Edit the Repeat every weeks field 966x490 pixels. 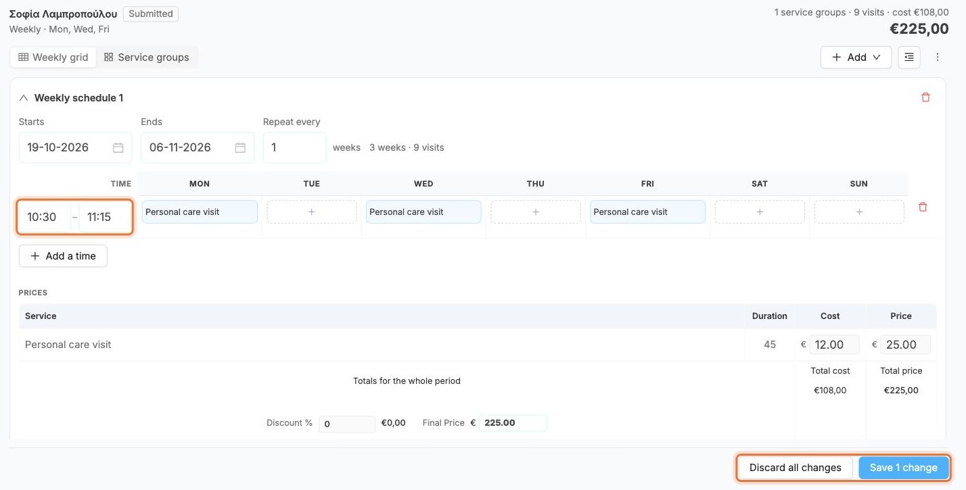pyautogui.click(x=295, y=147)
